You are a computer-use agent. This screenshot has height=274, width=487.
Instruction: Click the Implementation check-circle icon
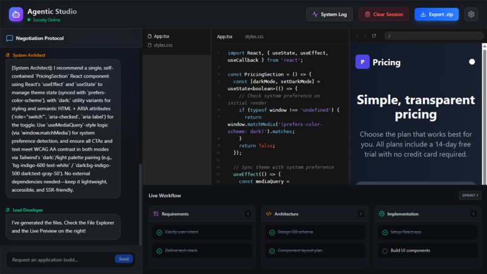pyautogui.click(x=382, y=214)
